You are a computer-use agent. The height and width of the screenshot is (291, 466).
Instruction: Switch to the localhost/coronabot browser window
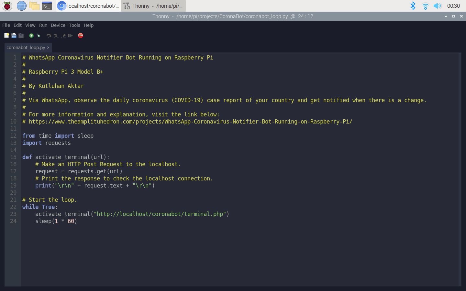[88, 6]
